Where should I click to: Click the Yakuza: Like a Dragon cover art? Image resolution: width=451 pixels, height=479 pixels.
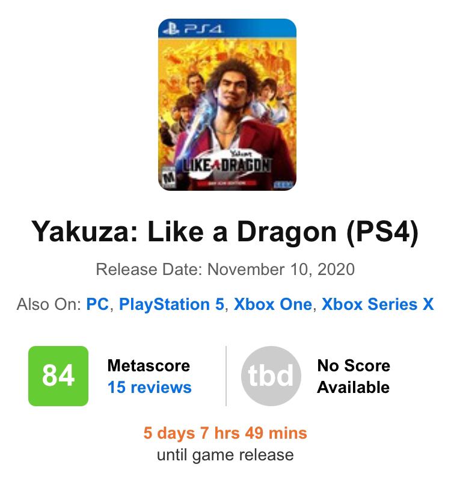coord(227,105)
